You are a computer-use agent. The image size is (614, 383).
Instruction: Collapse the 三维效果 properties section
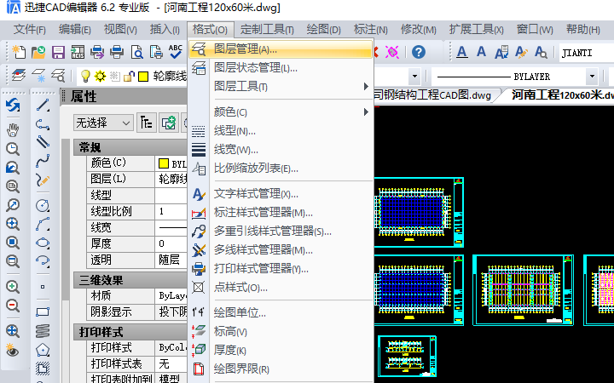pos(130,280)
